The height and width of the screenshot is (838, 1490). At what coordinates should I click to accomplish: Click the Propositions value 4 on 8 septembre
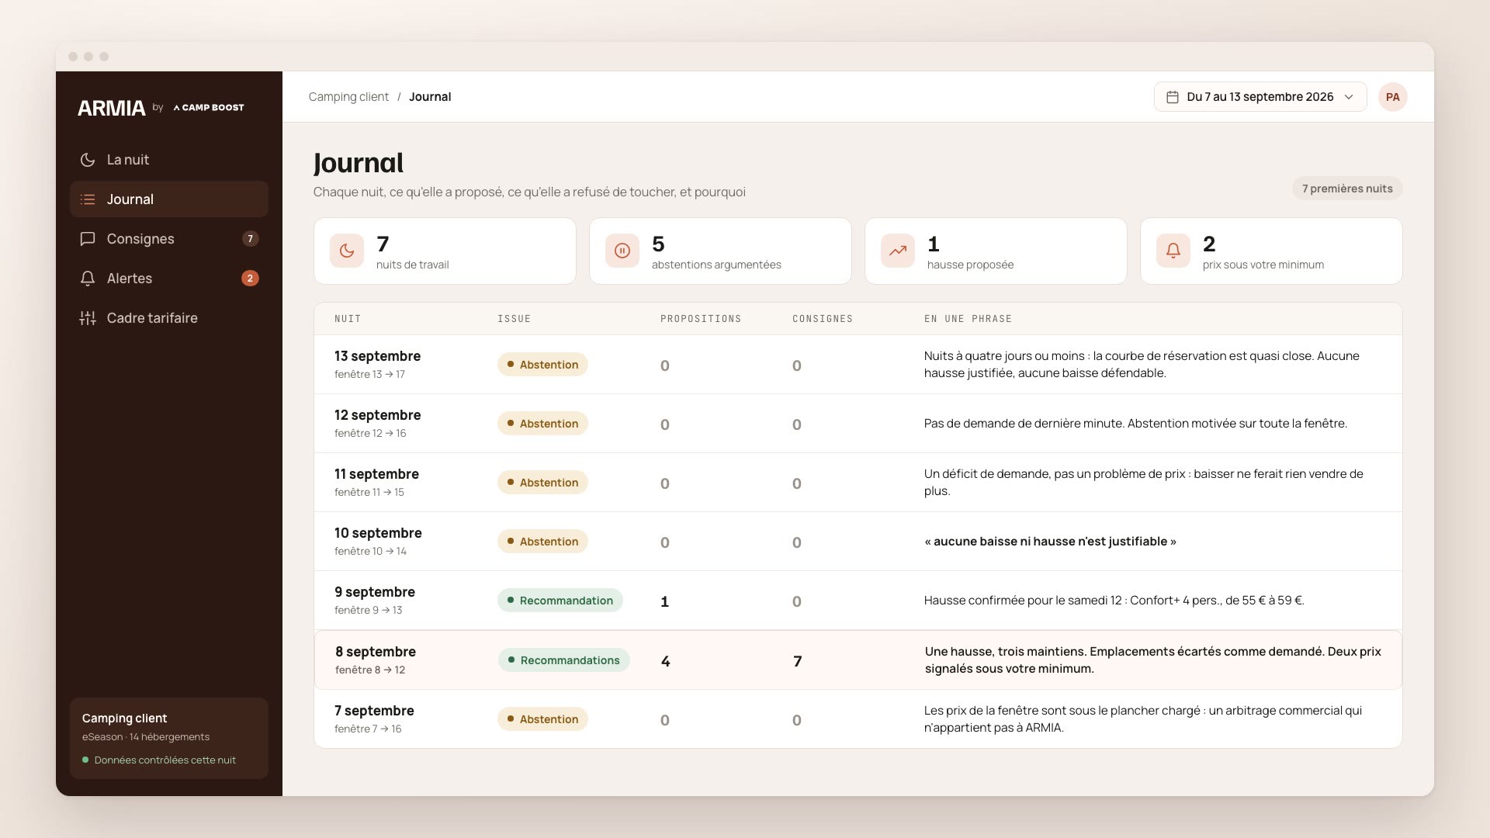click(x=665, y=661)
